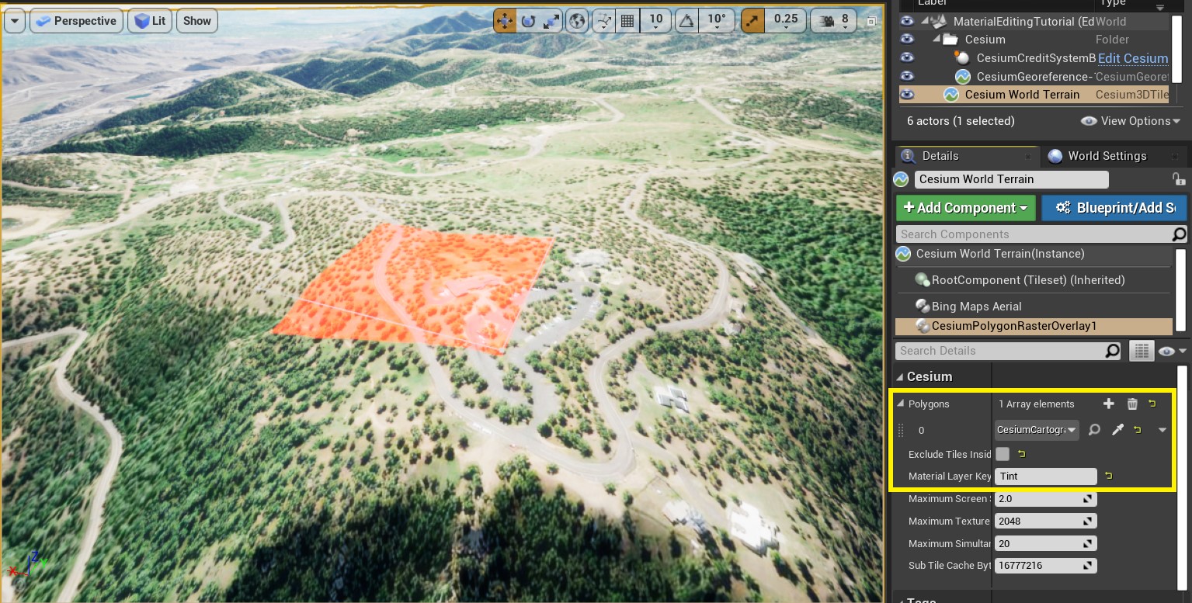Image resolution: width=1192 pixels, height=603 pixels.
Task: Click the Maximum Texture Size value 2048
Action: tap(1045, 522)
